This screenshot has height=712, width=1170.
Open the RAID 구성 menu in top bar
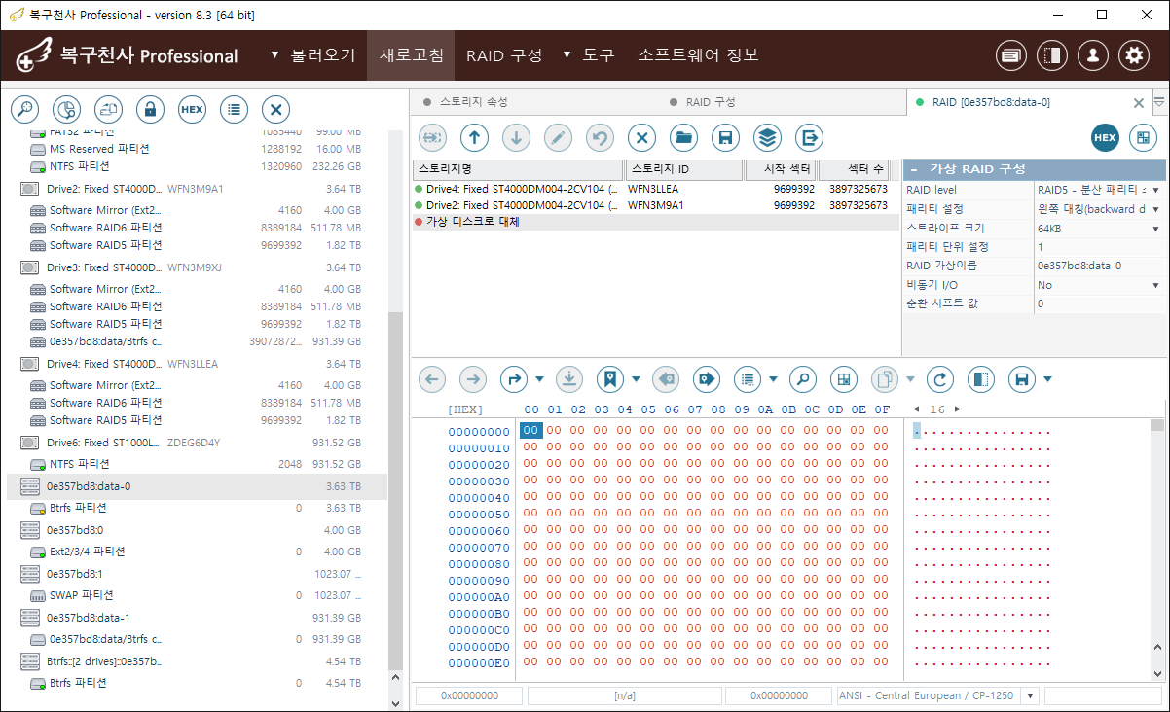pos(504,55)
